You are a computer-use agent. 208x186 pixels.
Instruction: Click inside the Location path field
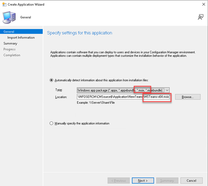pos(110,97)
